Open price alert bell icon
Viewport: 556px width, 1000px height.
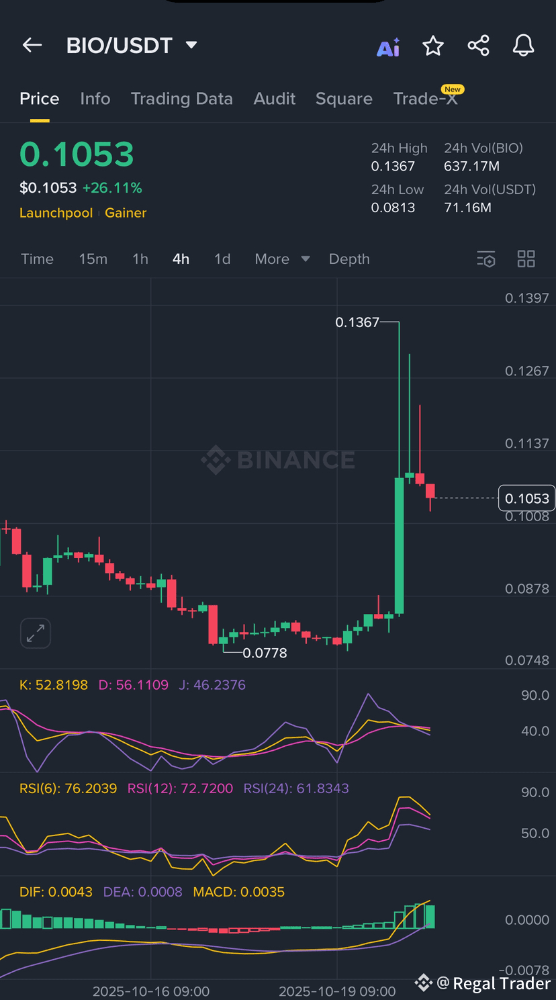[x=523, y=46]
